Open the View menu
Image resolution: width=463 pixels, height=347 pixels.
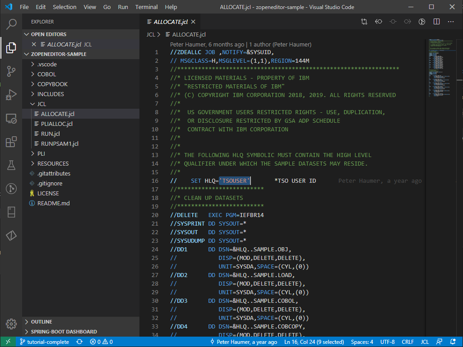click(x=90, y=7)
